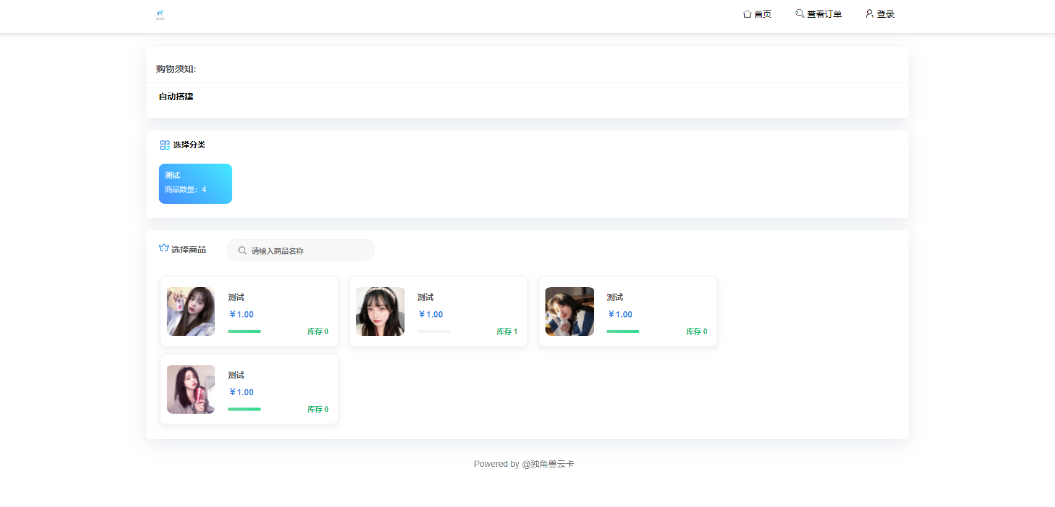Click the search icon inside product search box

pos(242,251)
